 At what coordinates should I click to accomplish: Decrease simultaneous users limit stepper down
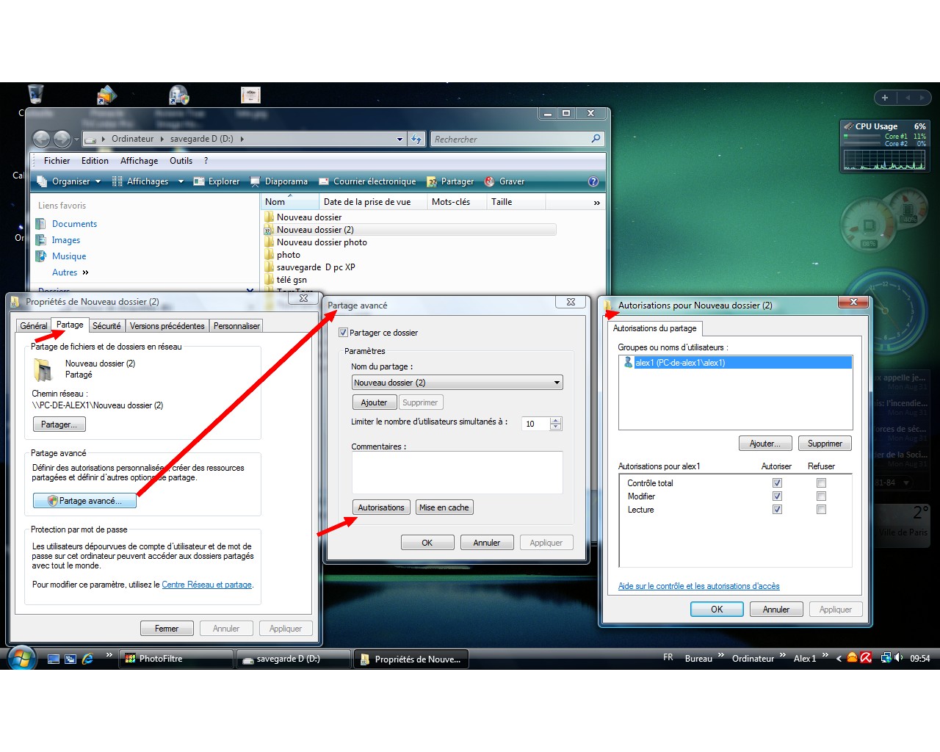click(556, 427)
